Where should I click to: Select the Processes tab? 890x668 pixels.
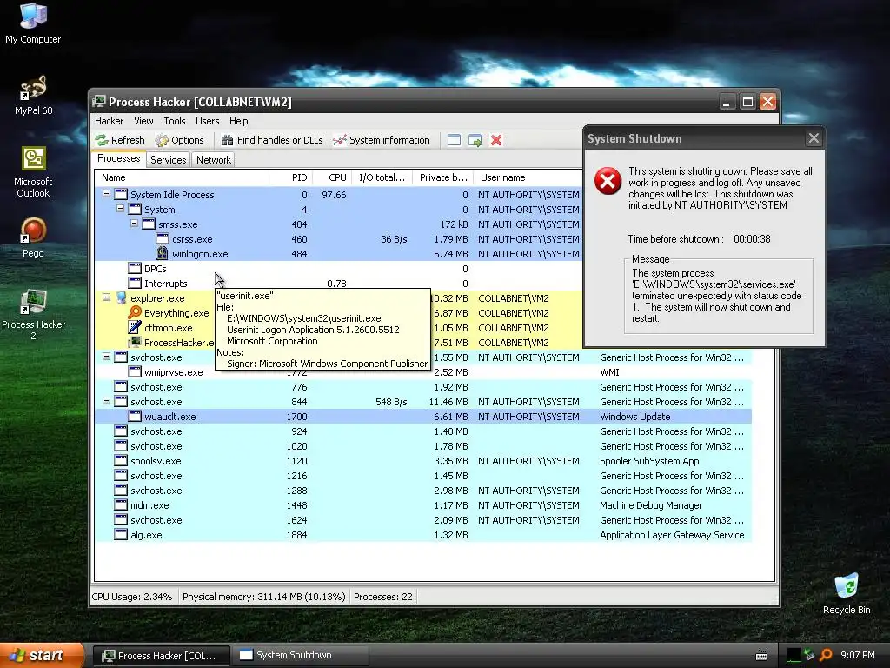(x=118, y=158)
